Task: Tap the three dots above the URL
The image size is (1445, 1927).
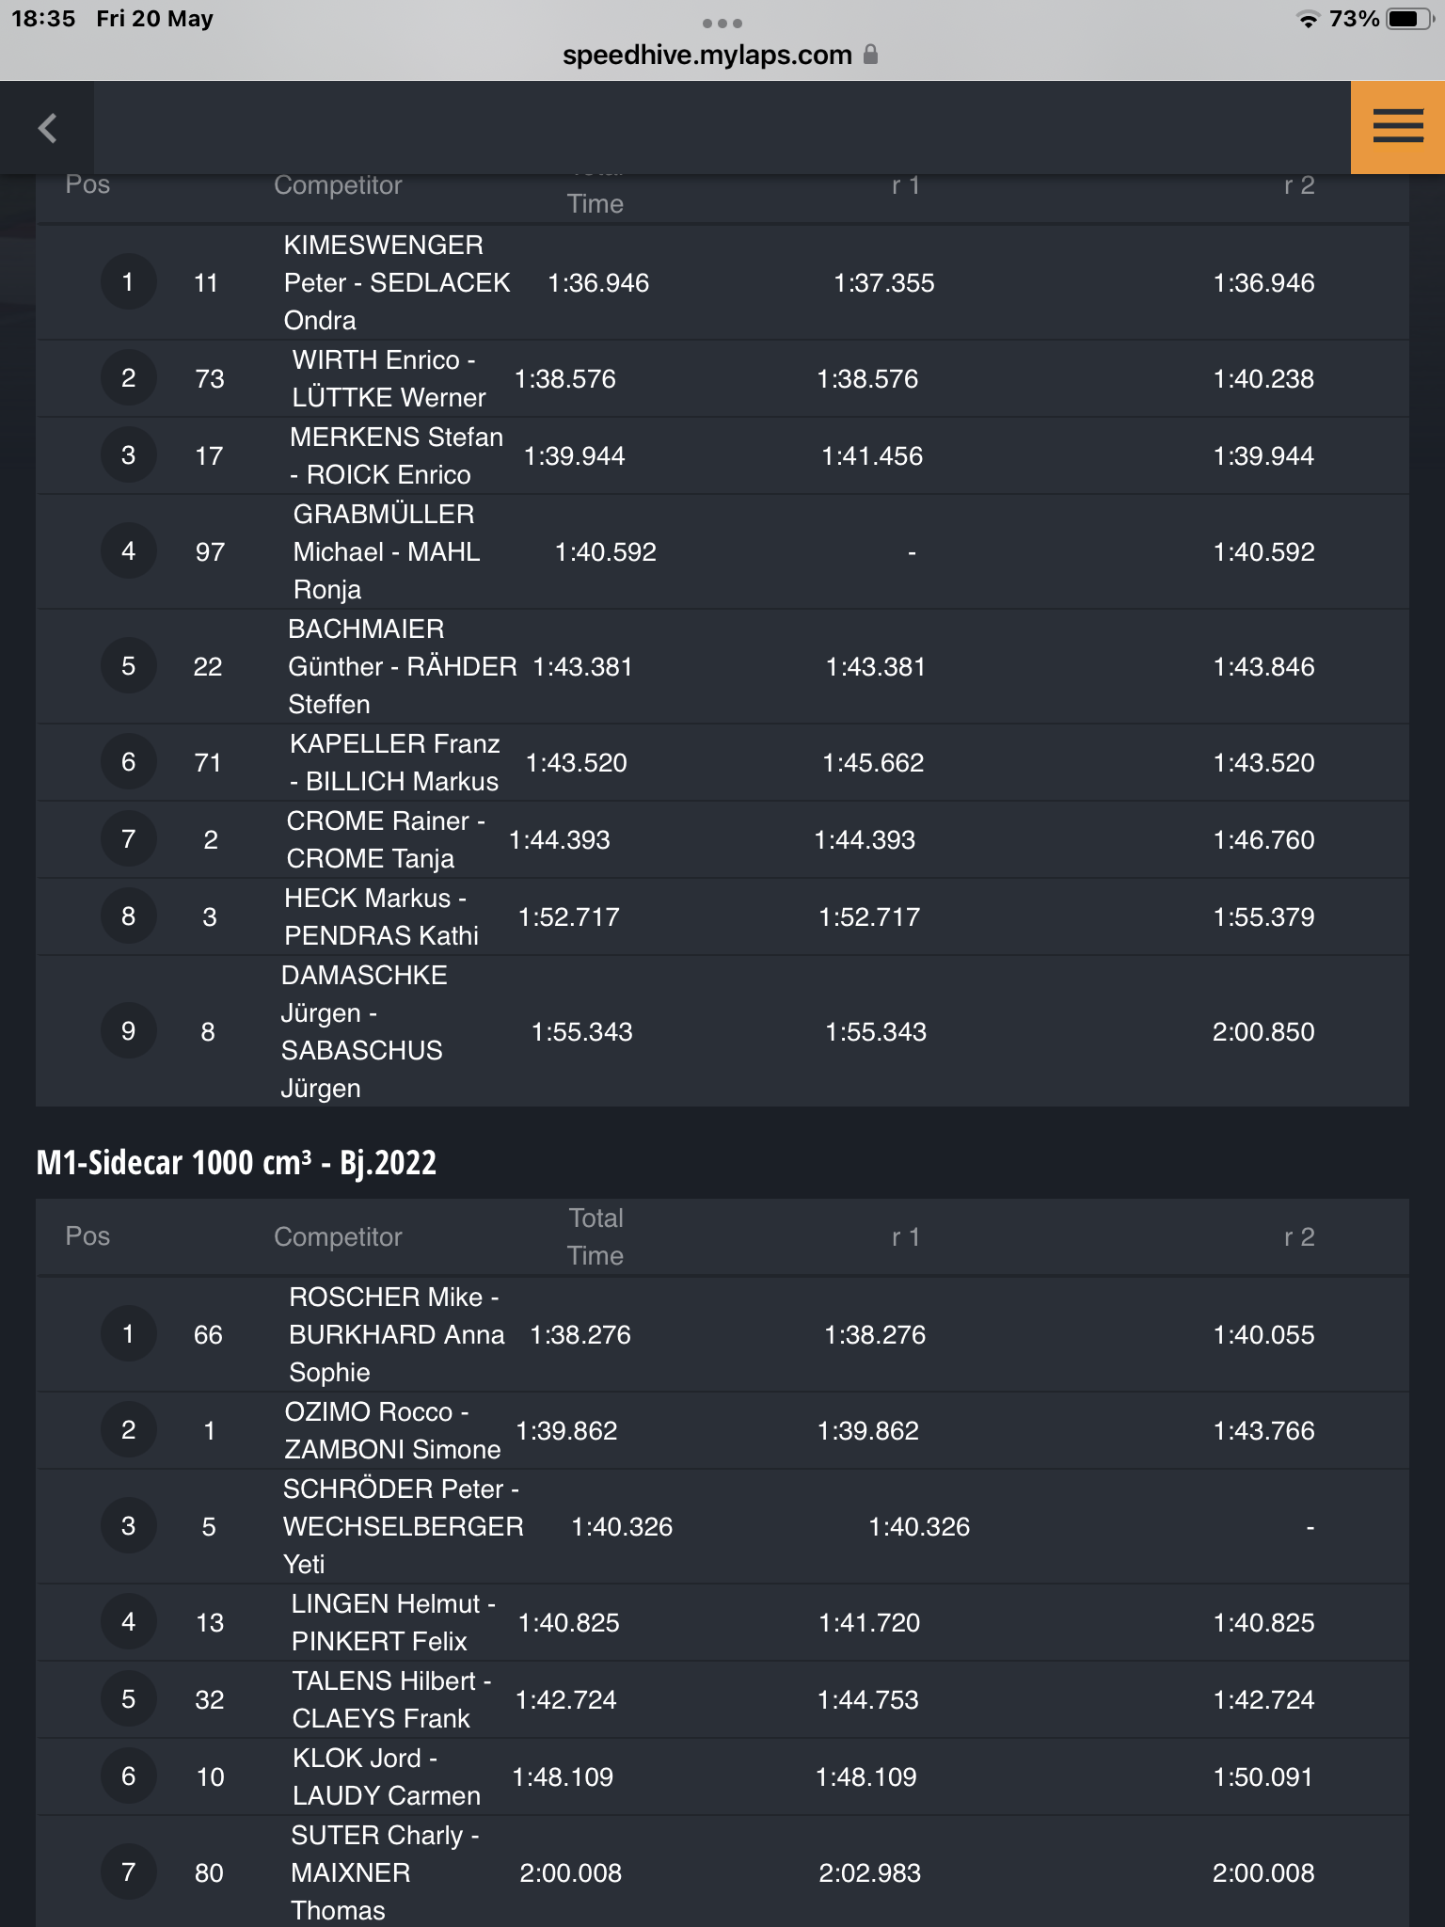Action: pyautogui.click(x=722, y=24)
